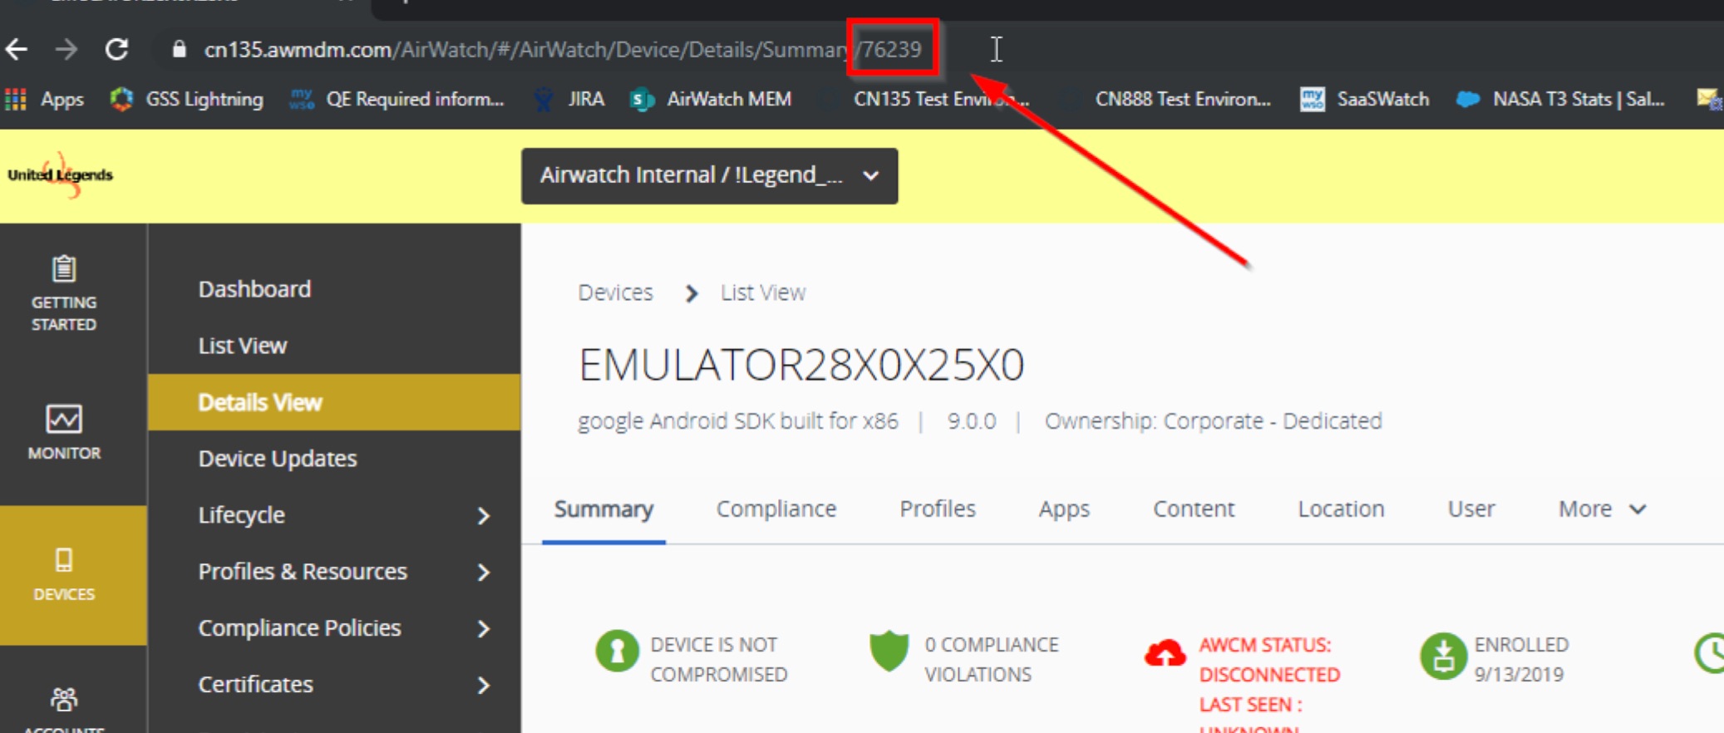Click the browser reload icon
The image size is (1724, 733).
click(x=117, y=50)
